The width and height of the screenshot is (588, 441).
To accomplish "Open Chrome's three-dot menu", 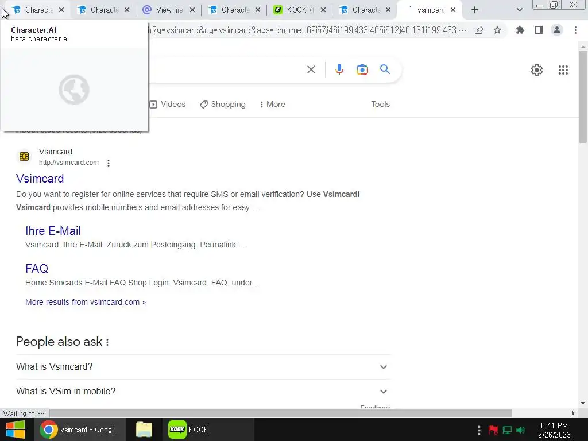I will coord(575,30).
